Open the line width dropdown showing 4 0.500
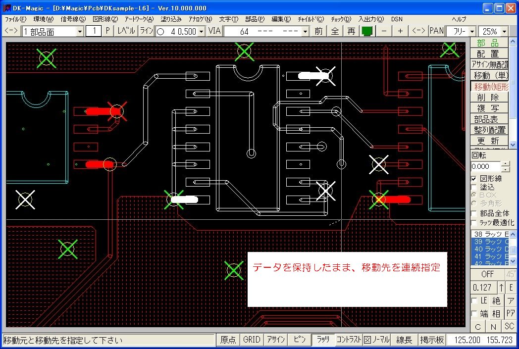Screen dimensions: 519x349 [x=201, y=32]
